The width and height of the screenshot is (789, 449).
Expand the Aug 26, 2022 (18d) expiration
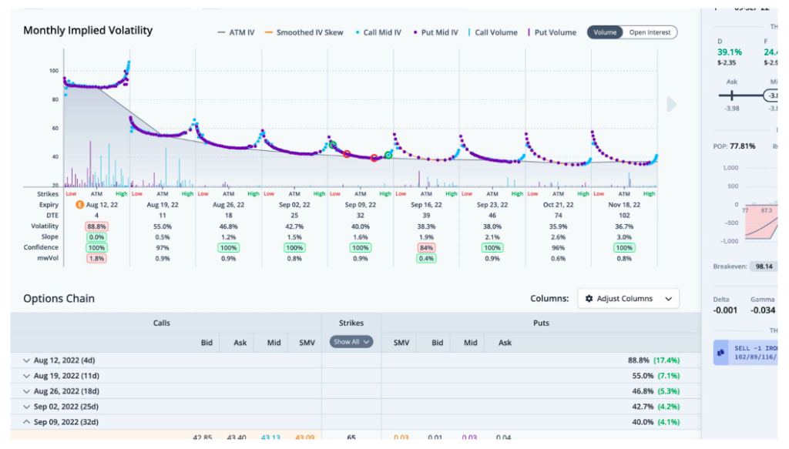(x=26, y=391)
